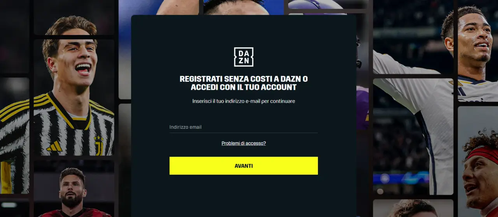
Task: Click the subtitle 'Inserisci il tuo indirizzo e-mail per continuare'
Action: point(244,101)
